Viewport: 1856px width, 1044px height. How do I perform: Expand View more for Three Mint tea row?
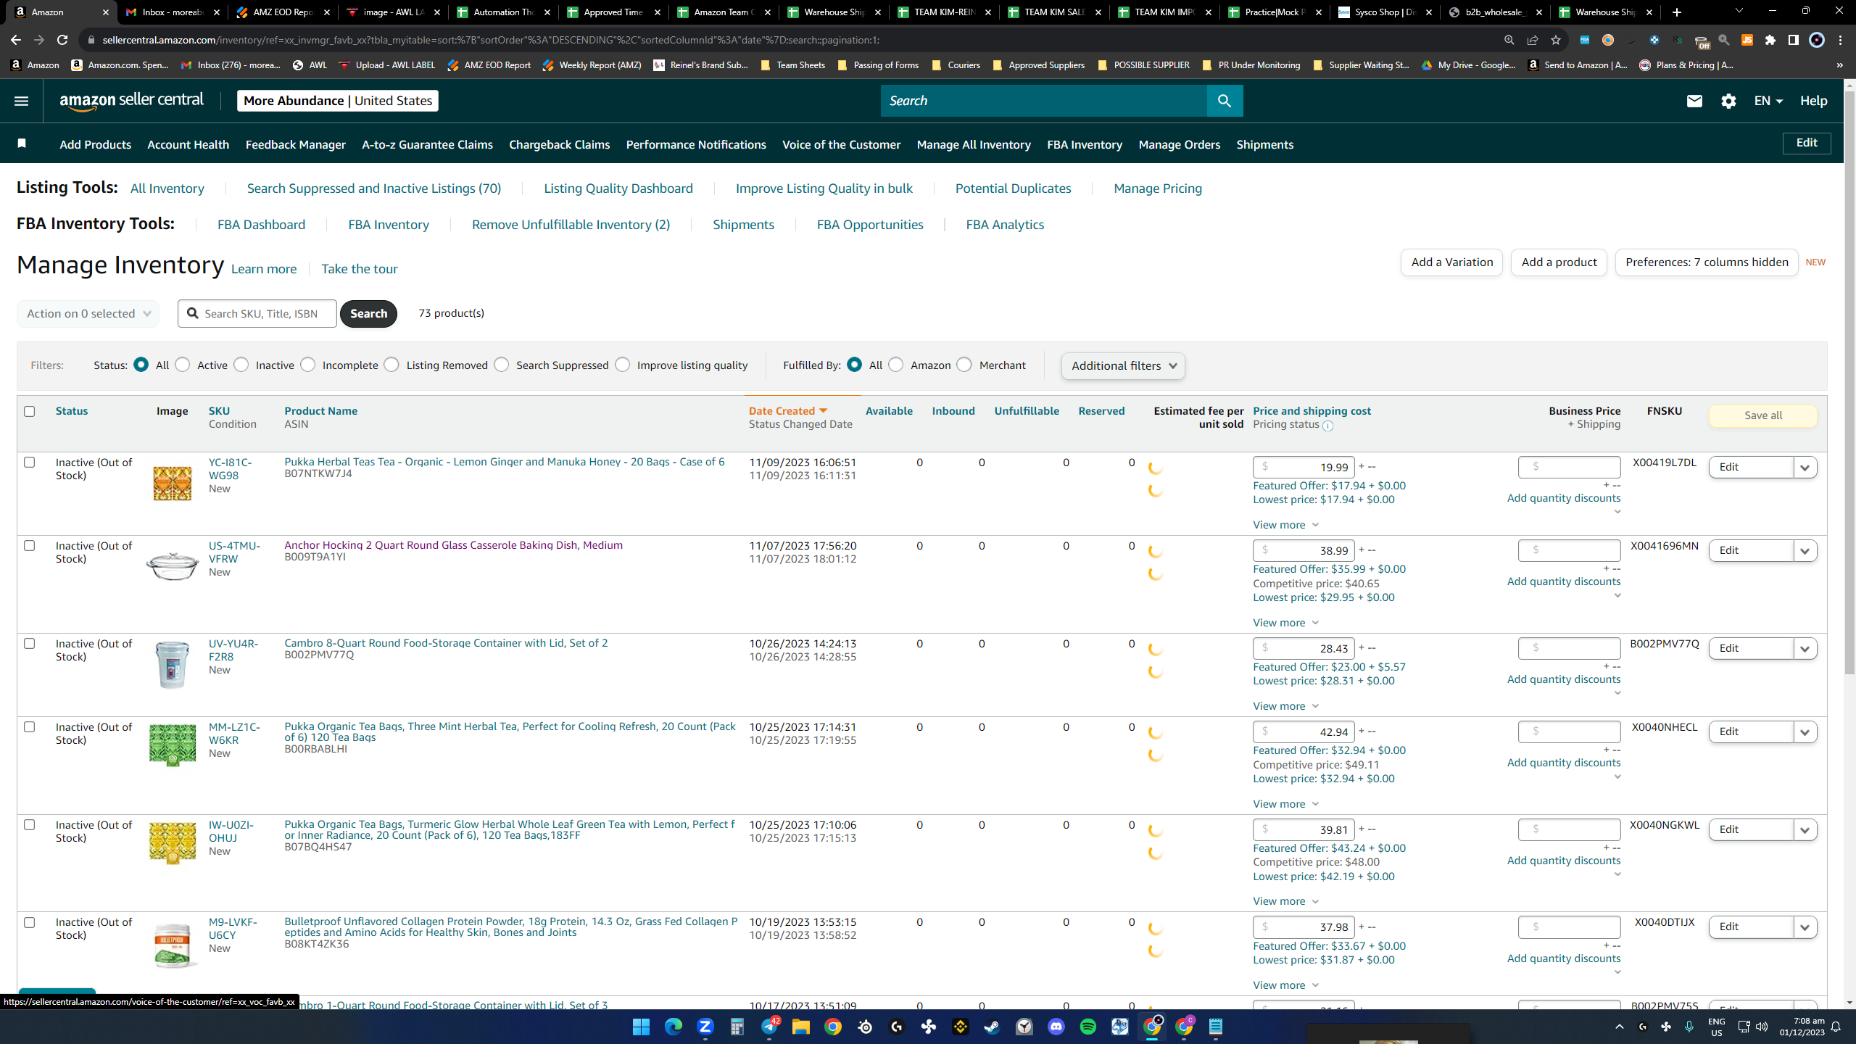pyautogui.click(x=1285, y=804)
